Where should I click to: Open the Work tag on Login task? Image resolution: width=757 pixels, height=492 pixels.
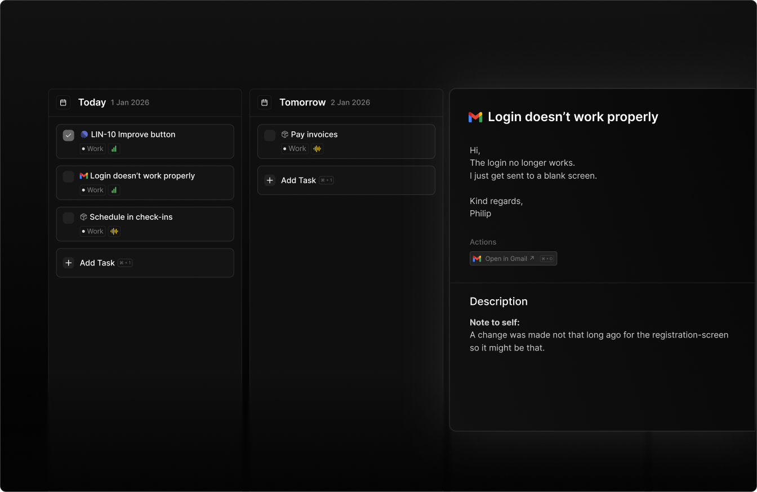click(x=93, y=190)
